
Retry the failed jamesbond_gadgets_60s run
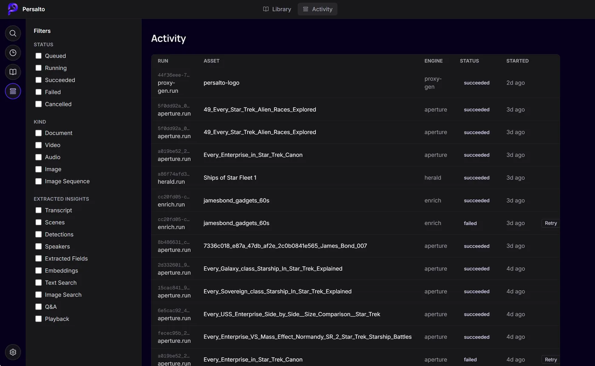tap(550, 223)
